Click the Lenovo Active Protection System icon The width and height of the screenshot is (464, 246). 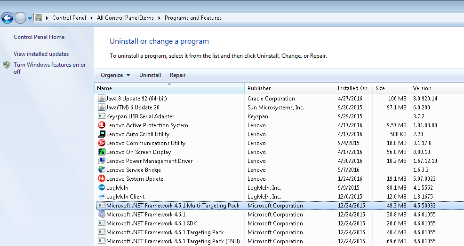click(x=102, y=125)
